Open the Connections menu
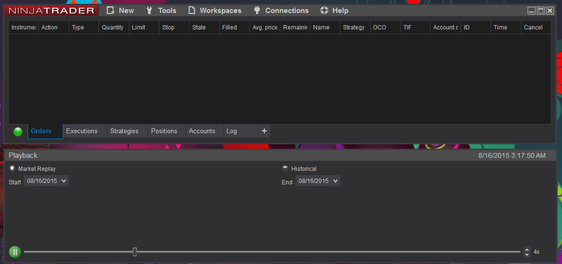Viewport: 562px width, 264px height. [x=281, y=11]
